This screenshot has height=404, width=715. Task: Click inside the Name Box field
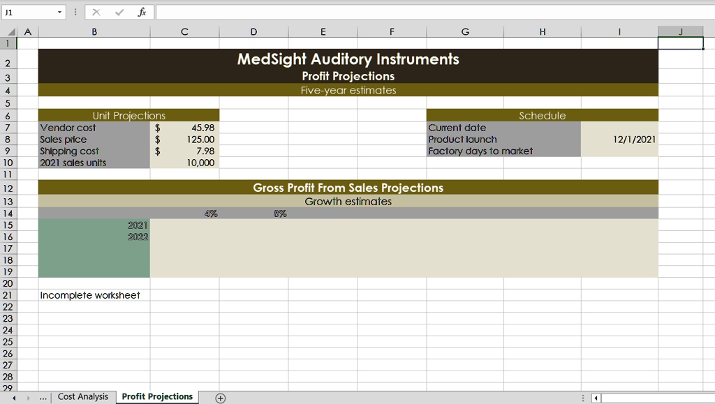pos(28,11)
